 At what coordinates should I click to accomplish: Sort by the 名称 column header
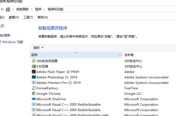[x=74, y=55]
